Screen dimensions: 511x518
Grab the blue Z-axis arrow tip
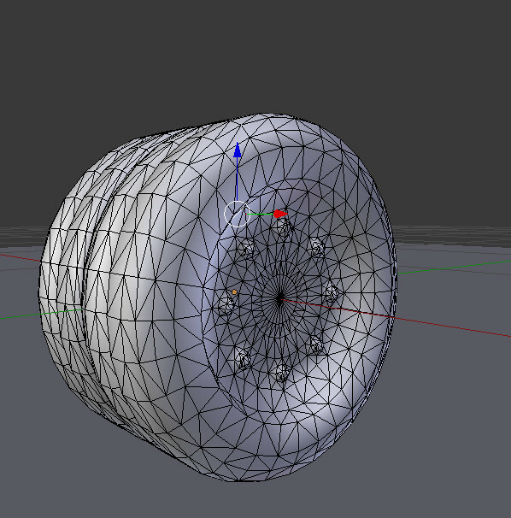coord(238,150)
